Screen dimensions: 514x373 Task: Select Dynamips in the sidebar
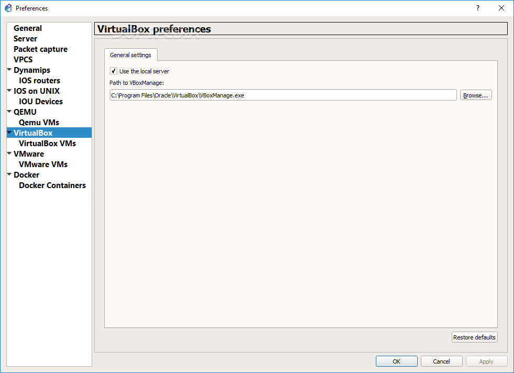(32, 70)
